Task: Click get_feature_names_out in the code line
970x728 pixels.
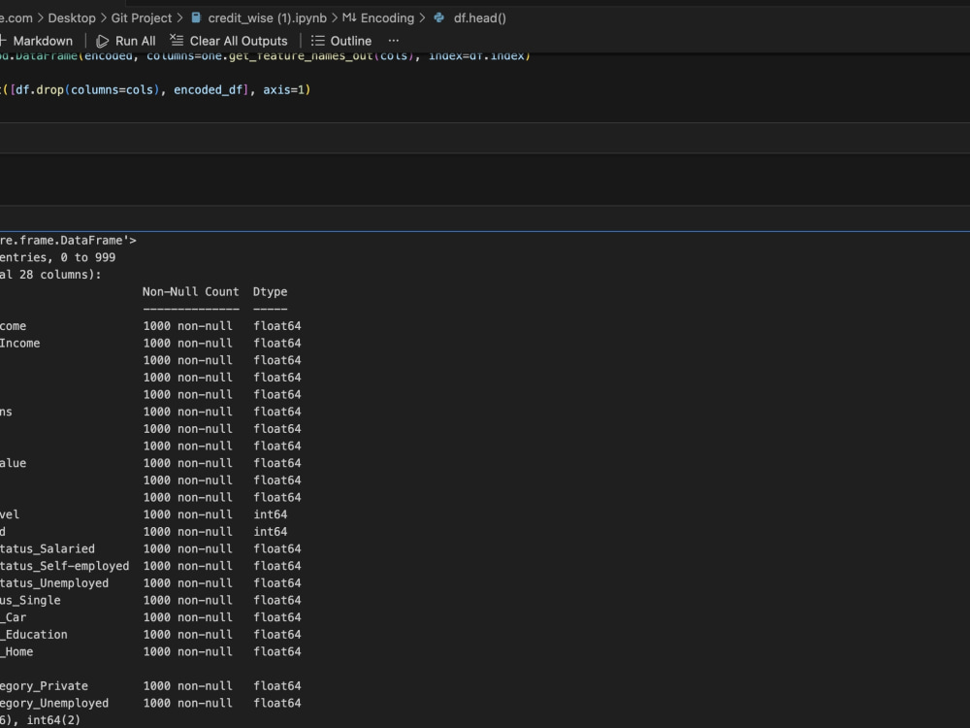Action: point(301,55)
